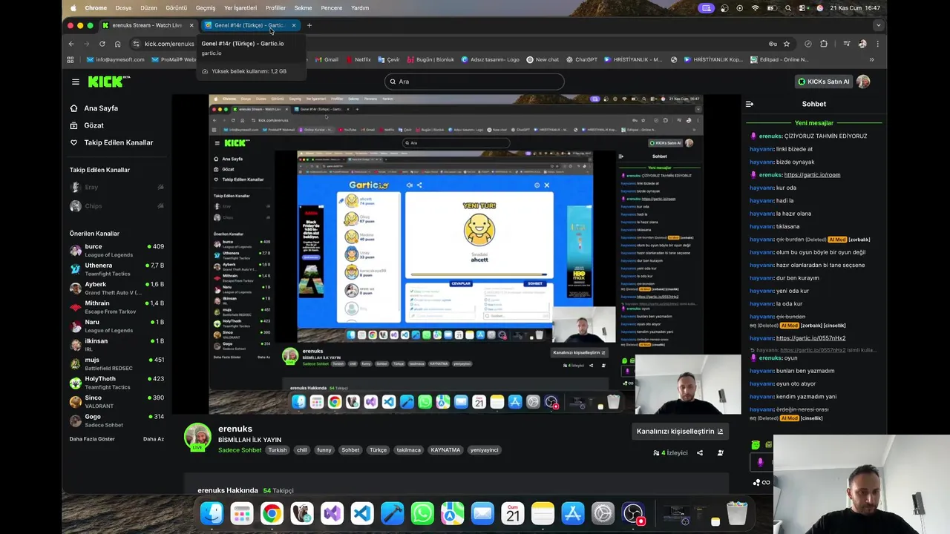Viewport: 950px width, 534px height.
Task: Expand Chrome tab search dropdown
Action: pyautogui.click(x=879, y=25)
